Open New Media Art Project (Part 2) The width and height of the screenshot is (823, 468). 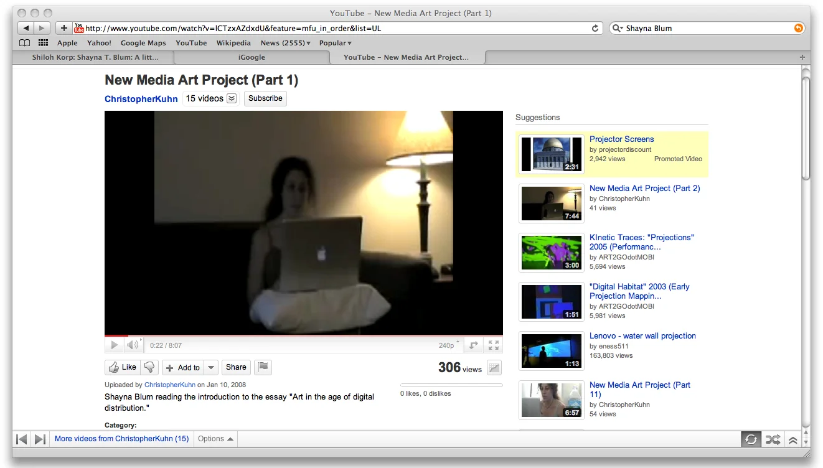tap(644, 188)
